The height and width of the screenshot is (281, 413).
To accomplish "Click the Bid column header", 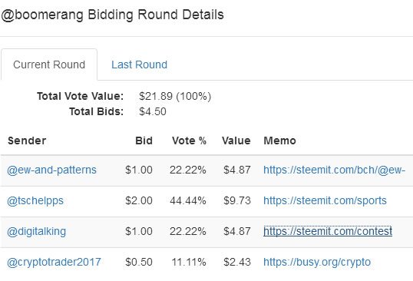I will pos(144,140).
